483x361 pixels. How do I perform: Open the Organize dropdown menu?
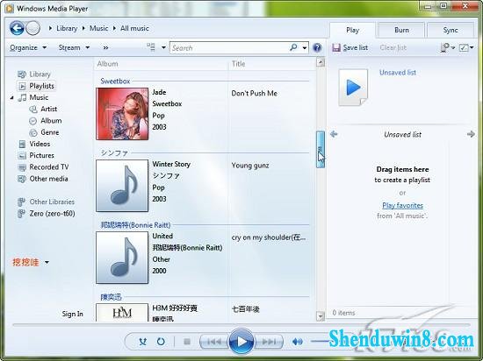click(28, 47)
